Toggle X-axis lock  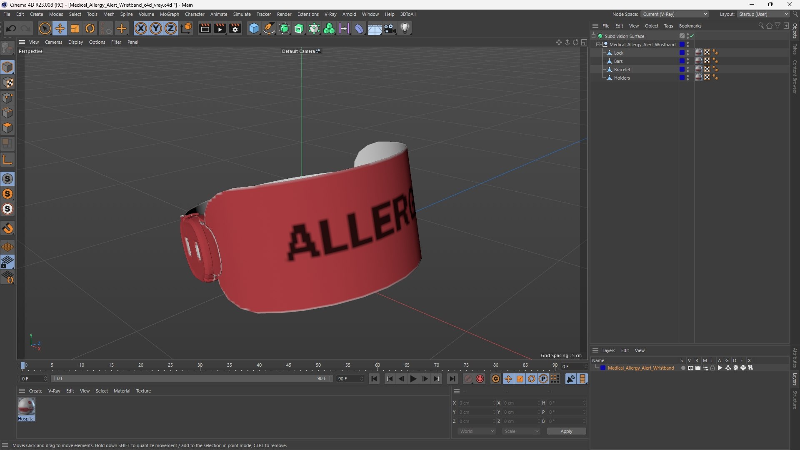pos(141,28)
